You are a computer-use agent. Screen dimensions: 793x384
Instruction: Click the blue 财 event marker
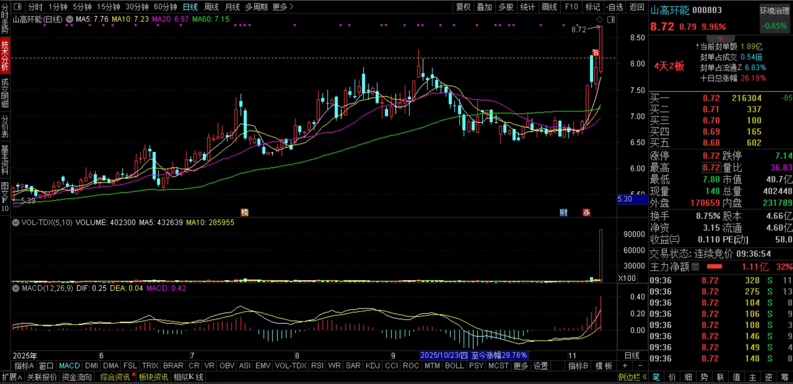[563, 212]
